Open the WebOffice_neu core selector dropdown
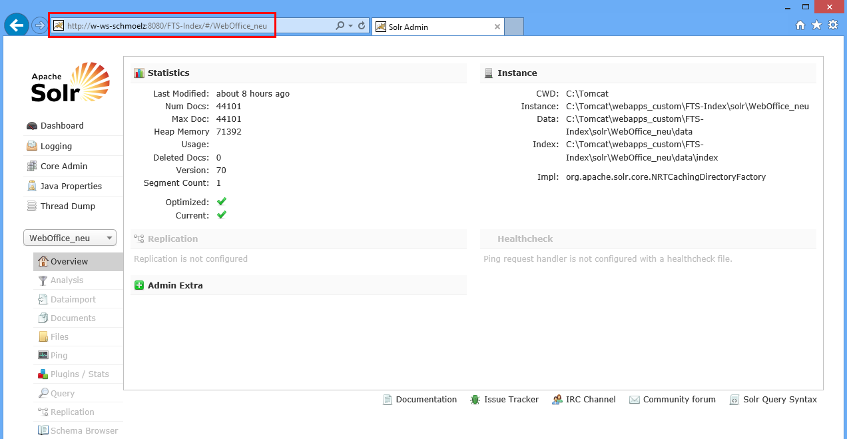847x439 pixels. [x=69, y=237]
